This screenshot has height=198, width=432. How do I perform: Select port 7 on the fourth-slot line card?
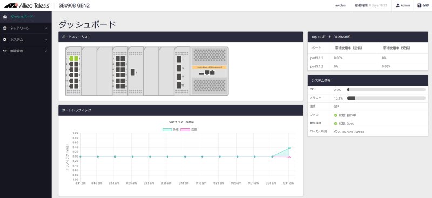tap(123, 75)
